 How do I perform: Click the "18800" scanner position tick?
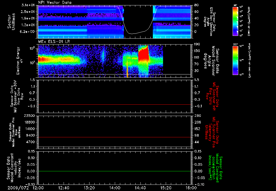(x=29, y=122)
